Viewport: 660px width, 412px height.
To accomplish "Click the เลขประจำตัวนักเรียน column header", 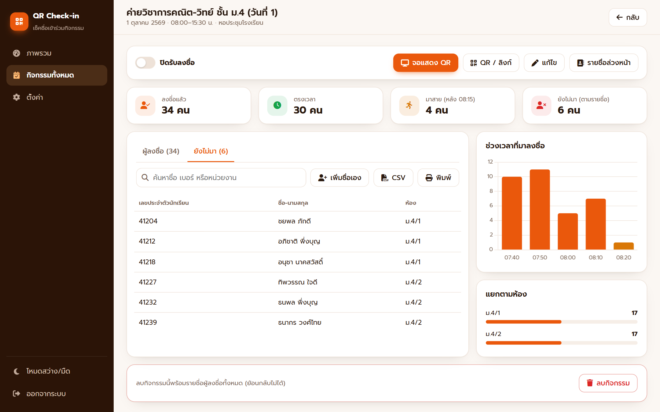I will 164,203.
